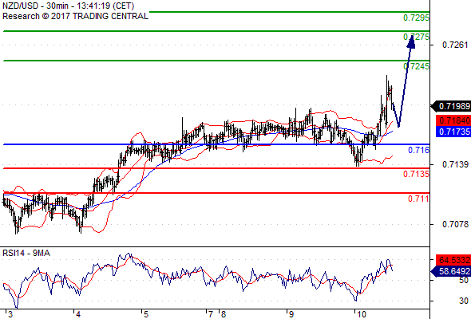The height and width of the screenshot is (319, 471).
Task: Click the red 64.5332 RSI value tag
Action: (x=453, y=259)
